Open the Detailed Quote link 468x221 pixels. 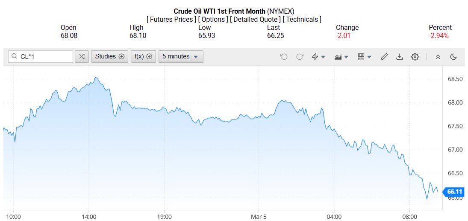point(255,19)
